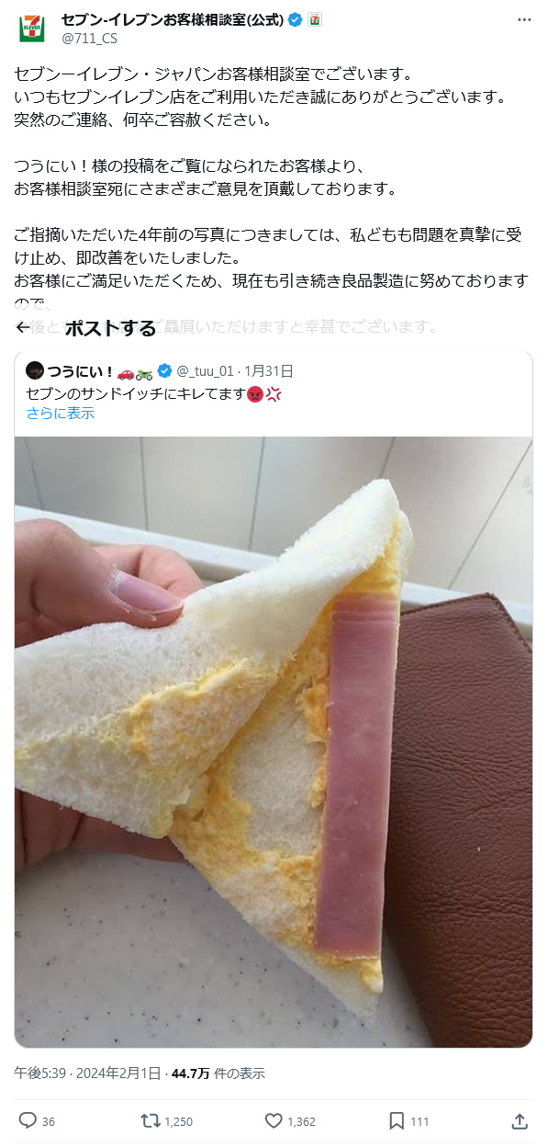
Task: View the 44.7万 件の表示 count
Action: (x=218, y=1073)
